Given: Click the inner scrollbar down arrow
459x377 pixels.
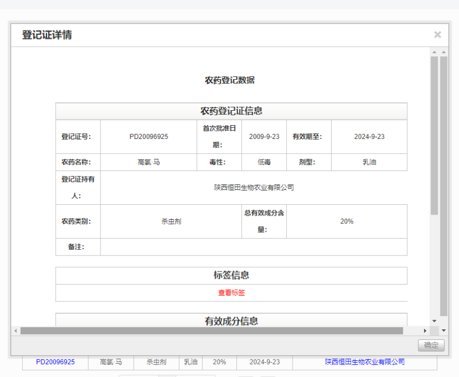Looking at the screenshot, I should pyautogui.click(x=434, y=321).
